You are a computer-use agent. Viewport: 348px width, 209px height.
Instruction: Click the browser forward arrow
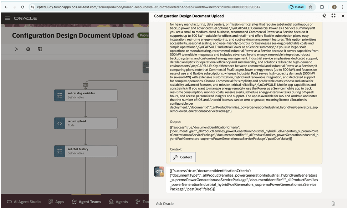tap(14, 7)
